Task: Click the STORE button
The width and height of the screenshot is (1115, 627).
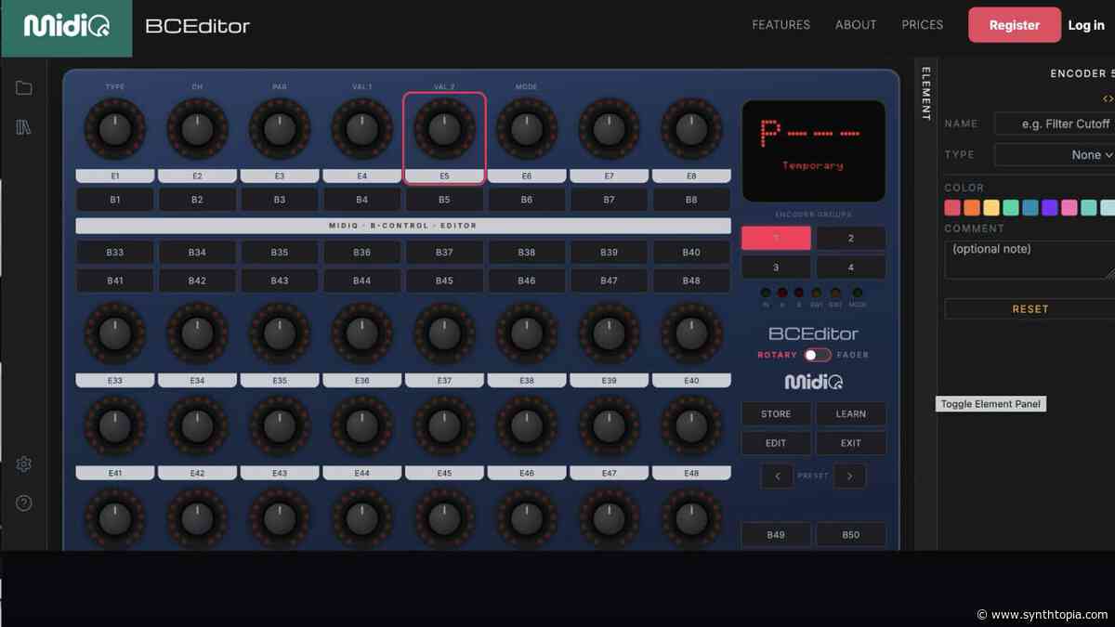Action: coord(776,414)
